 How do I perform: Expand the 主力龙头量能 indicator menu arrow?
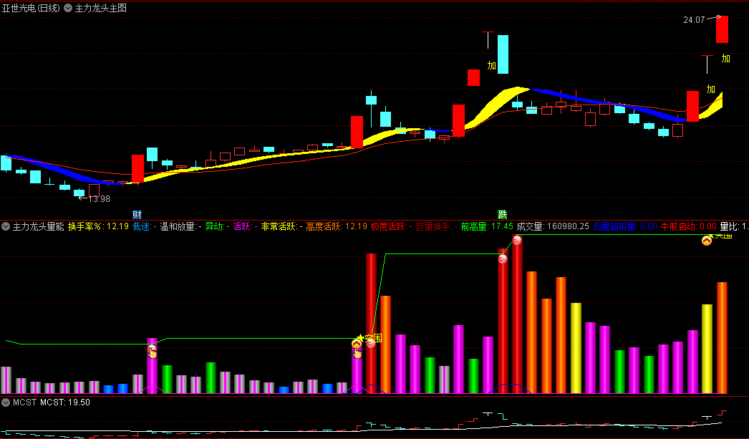[x=6, y=226]
